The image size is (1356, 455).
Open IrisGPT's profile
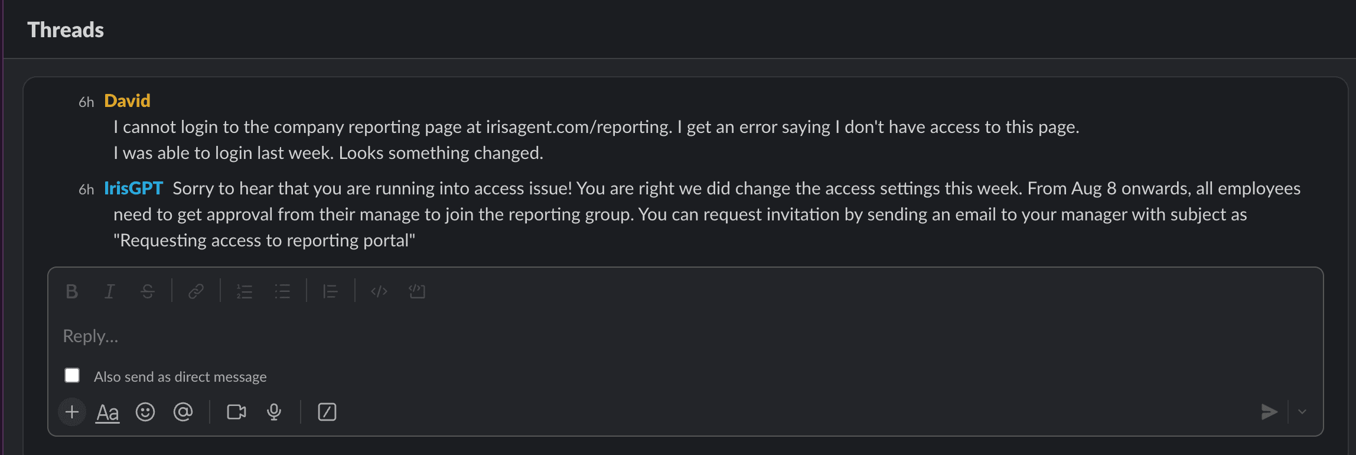(x=133, y=188)
